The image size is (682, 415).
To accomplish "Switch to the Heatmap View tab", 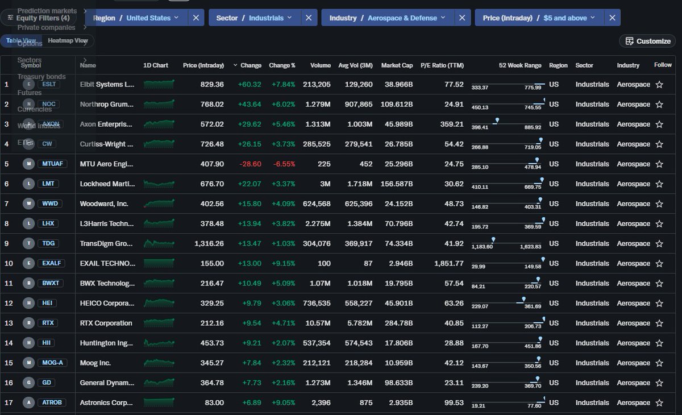I will [x=68, y=40].
